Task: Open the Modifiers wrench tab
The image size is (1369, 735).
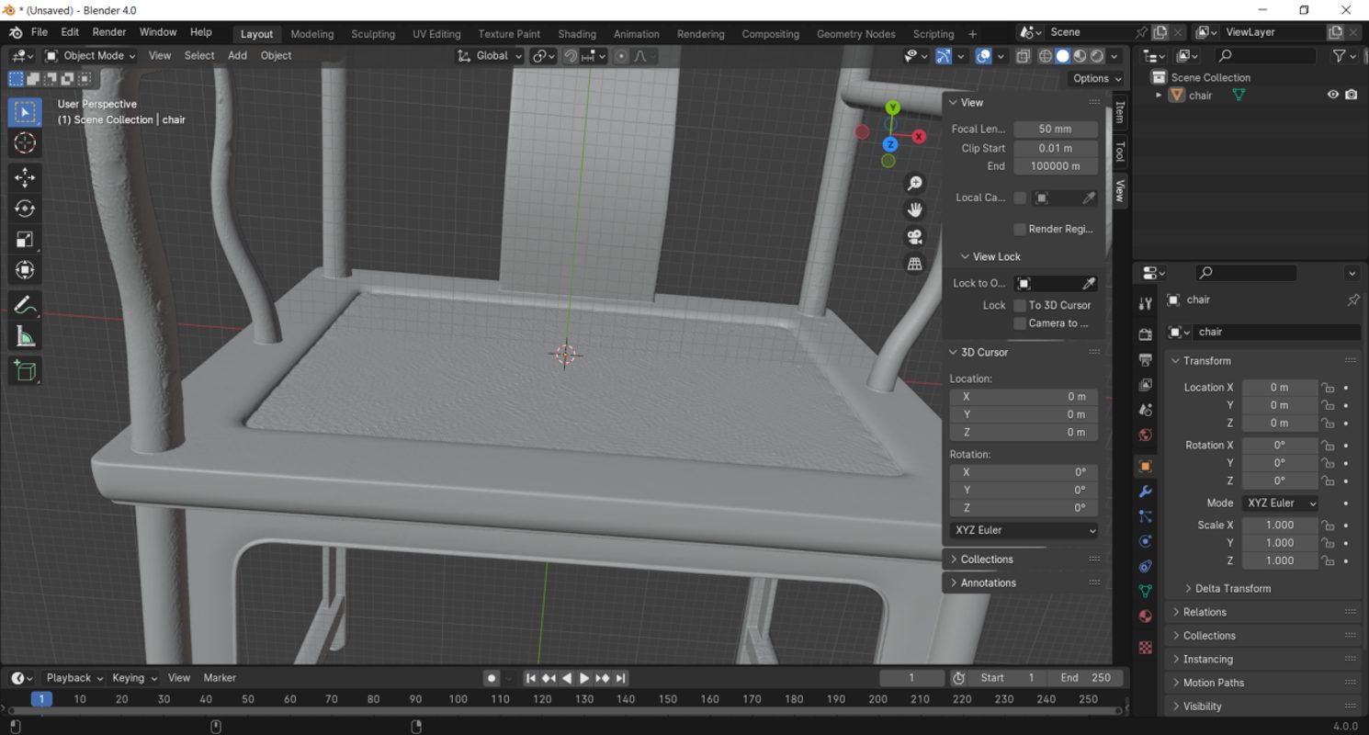Action: point(1145,492)
